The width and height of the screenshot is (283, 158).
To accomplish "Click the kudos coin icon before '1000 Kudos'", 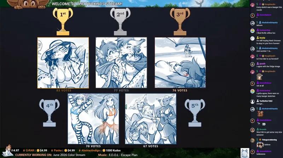I will (104, 151).
